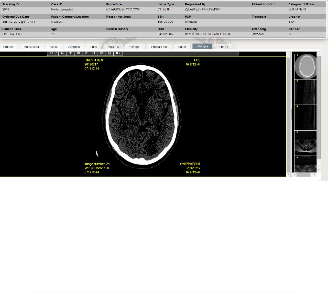Screen dimensions: 328x292
Task: Click the '666-00-000' SSN value
Action: (x=165, y=22)
